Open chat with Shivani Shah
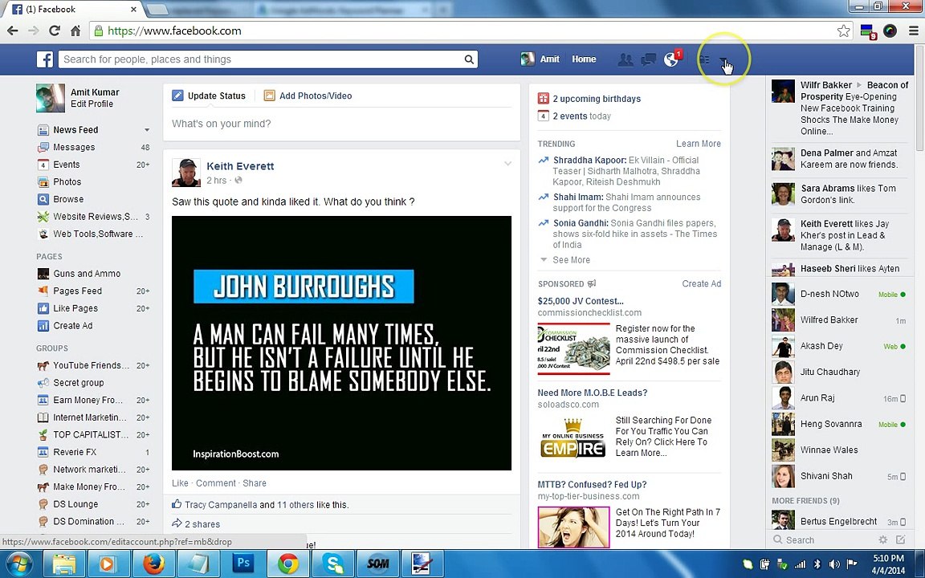925x578 pixels. coord(839,476)
